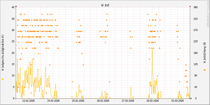Select the 24.02.2026 date label
Screen dimensions: 210x105
[x=53, y=101]
